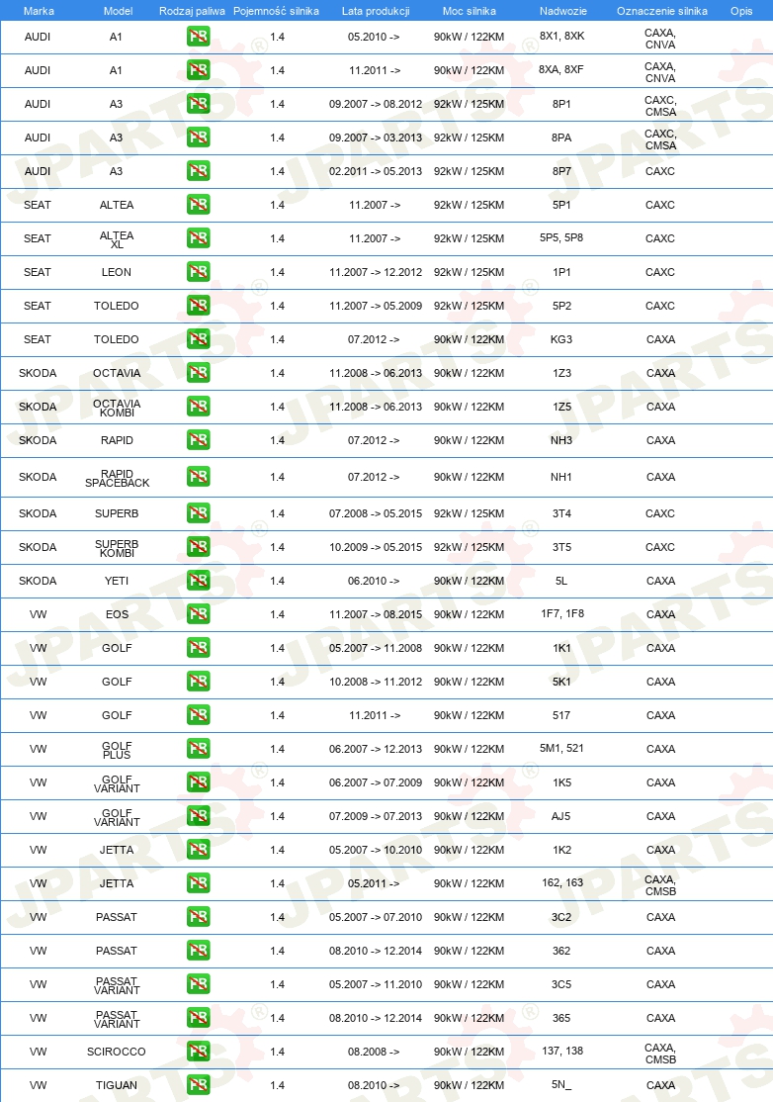Click body code 1F7, 1F8
This screenshot has height=1102, width=773.
click(562, 613)
